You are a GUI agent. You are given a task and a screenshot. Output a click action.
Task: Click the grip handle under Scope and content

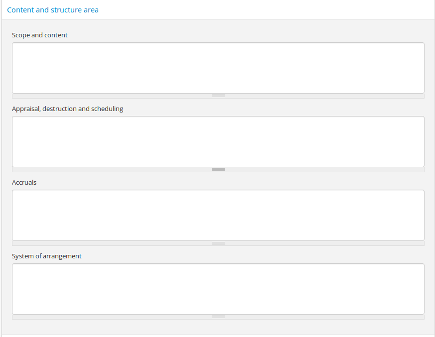pos(218,96)
